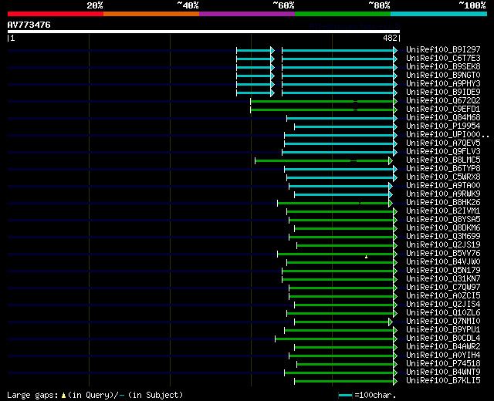This screenshot has height=401, width=494.
Task: Open hit label UniRef100_A9PHY3
Action: pyautogui.click(x=443, y=84)
